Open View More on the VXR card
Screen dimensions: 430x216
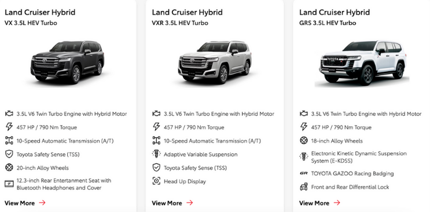pyautogui.click(x=172, y=203)
